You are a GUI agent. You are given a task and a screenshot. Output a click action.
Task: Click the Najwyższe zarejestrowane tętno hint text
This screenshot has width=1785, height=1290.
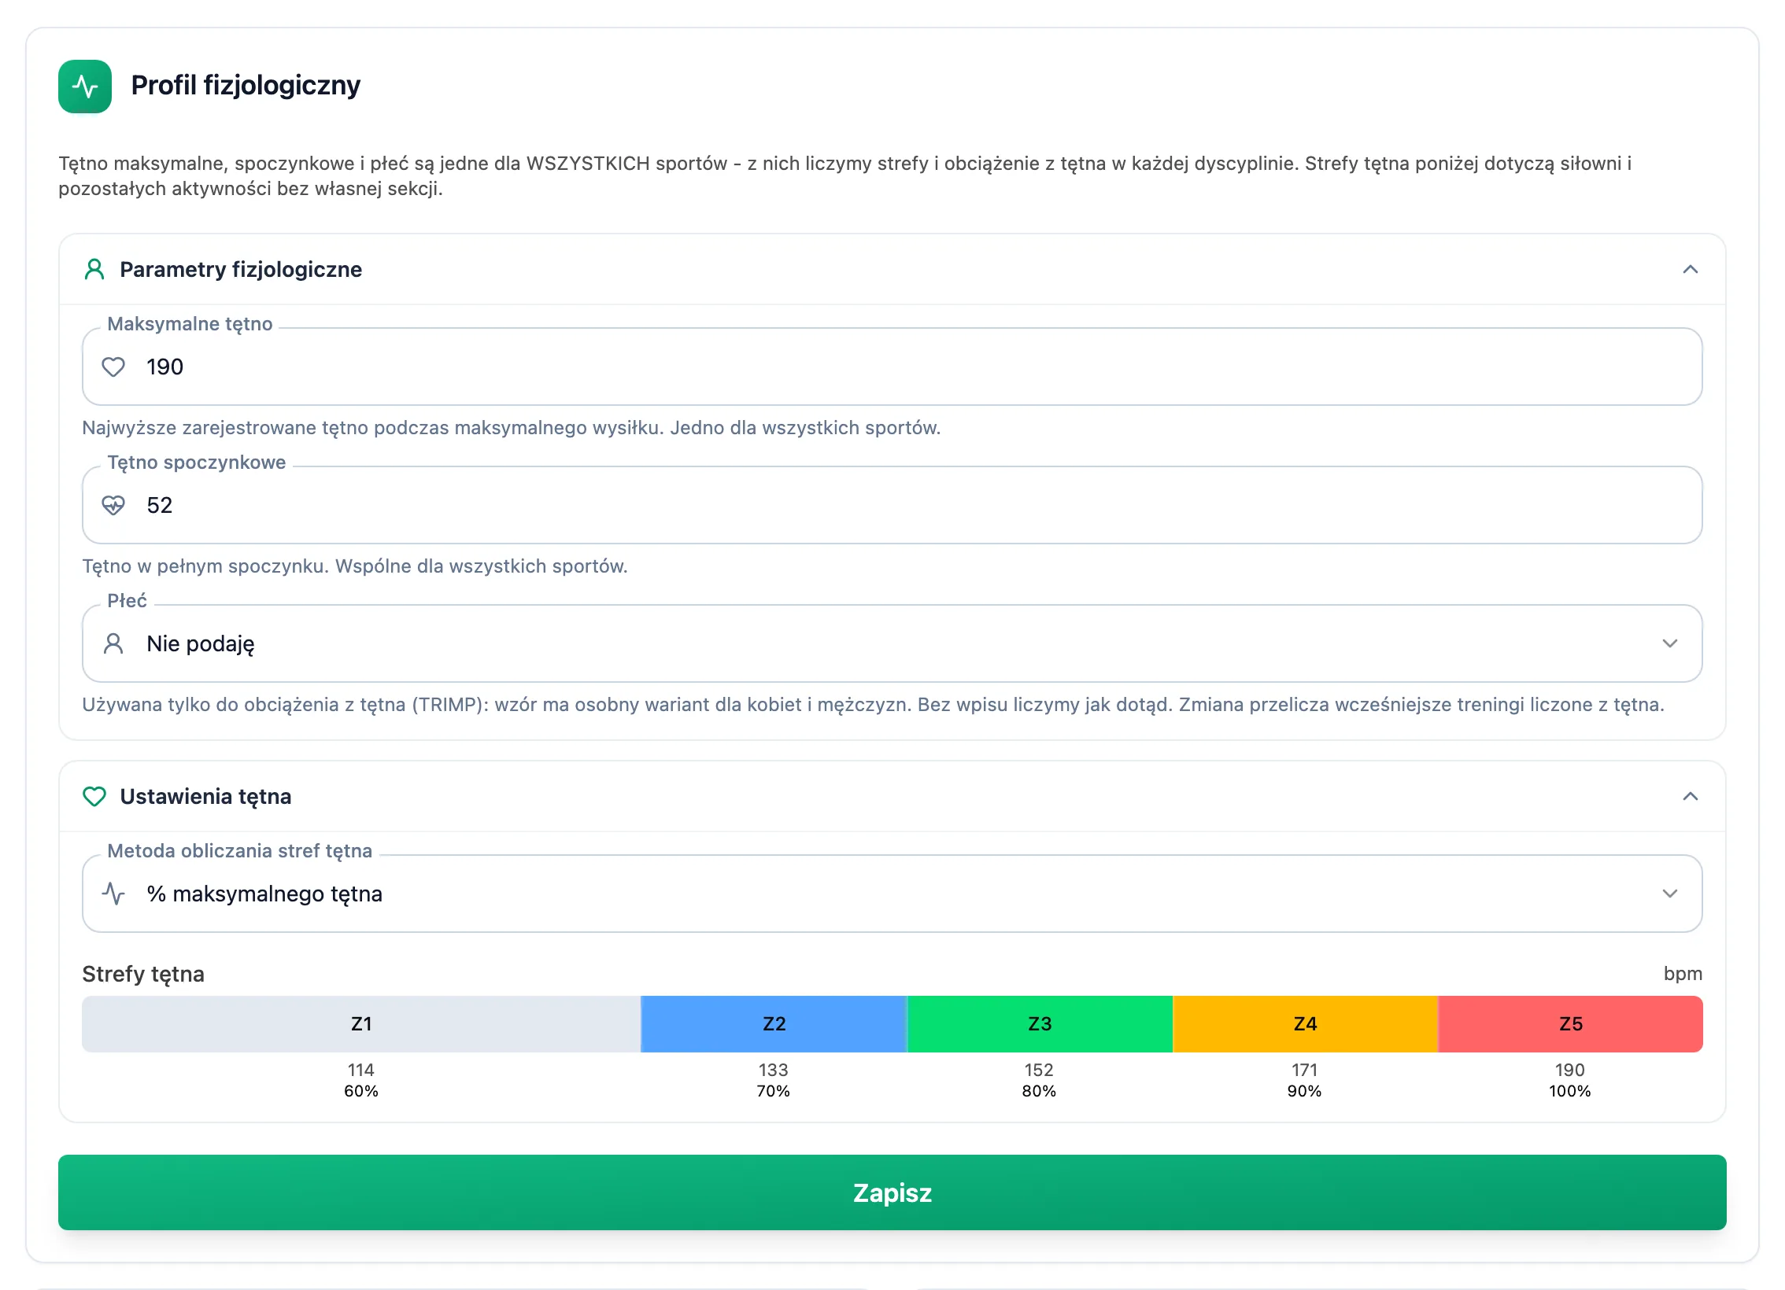click(512, 428)
